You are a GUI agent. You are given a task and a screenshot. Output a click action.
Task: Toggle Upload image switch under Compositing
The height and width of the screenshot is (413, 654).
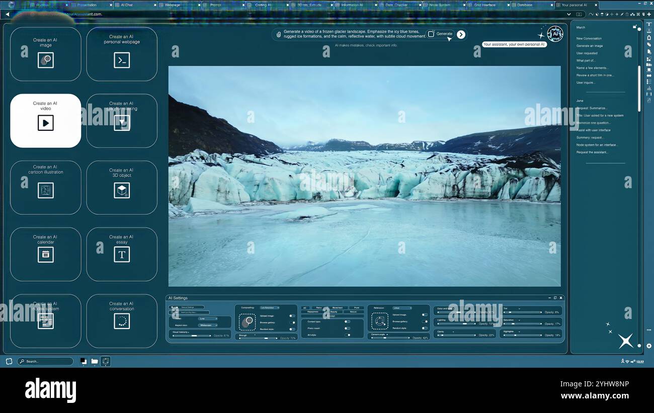pyautogui.click(x=292, y=316)
